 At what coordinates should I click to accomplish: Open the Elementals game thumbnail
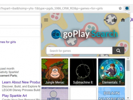tap(111, 72)
